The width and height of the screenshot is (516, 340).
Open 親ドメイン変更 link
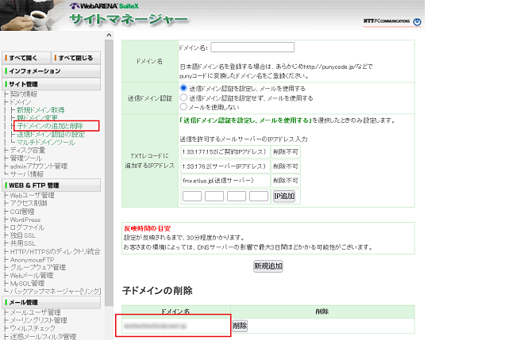click(37, 118)
